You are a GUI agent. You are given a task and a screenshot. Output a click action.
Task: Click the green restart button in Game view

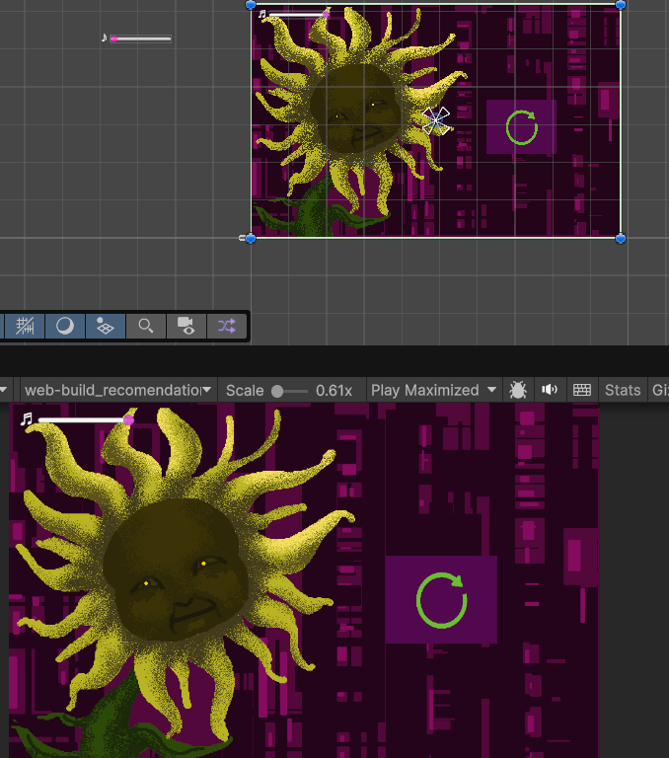[441, 600]
